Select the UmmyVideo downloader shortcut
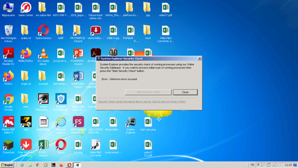The width and height of the screenshot is (298, 168). coord(96,32)
